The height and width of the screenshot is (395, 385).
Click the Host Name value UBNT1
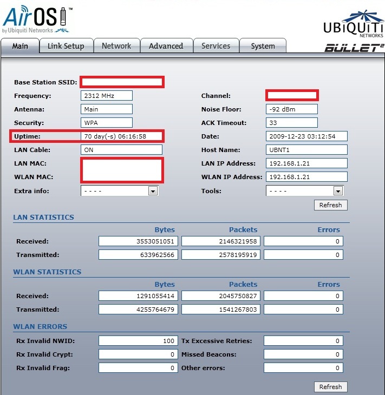(306, 150)
